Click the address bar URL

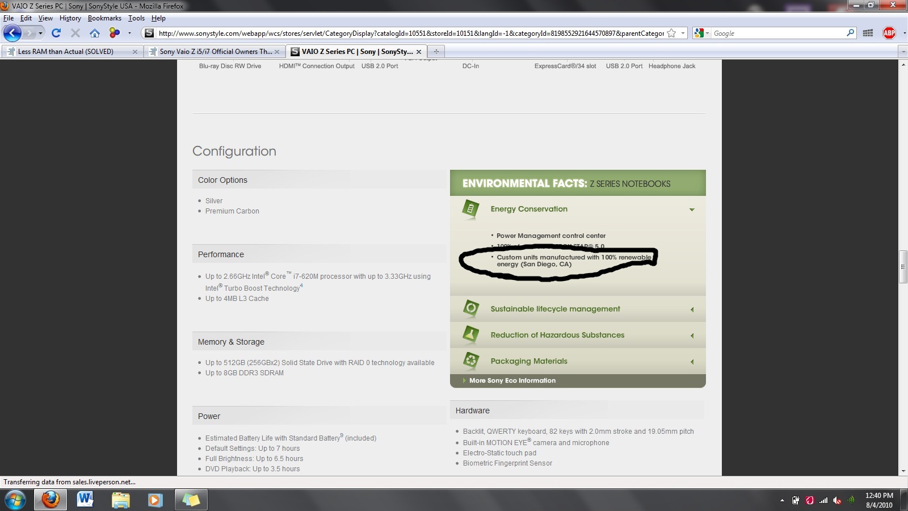411,33
